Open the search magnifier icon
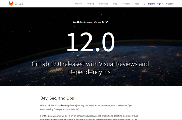This screenshot has height=120, width=182. (x=144, y=4)
